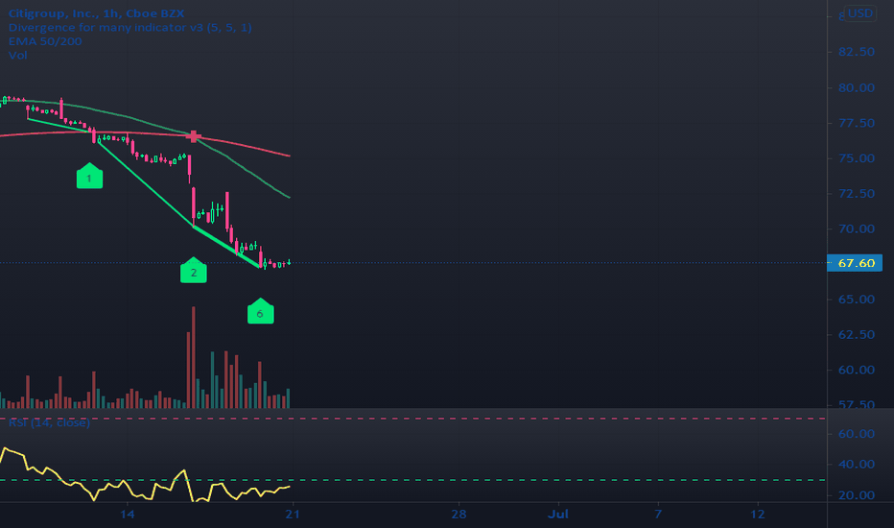Click the RSI 40.00 axis label
This screenshot has width=894, height=528.
856,464
